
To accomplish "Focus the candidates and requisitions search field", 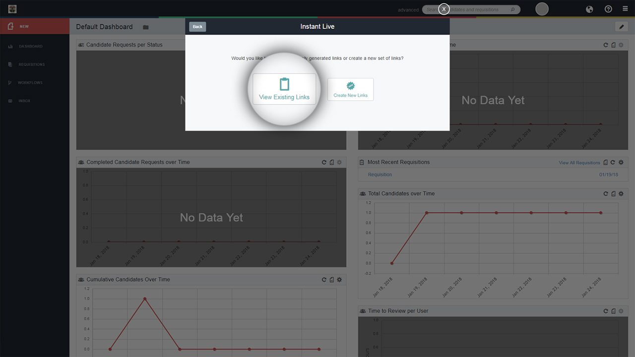I will 471,9.
